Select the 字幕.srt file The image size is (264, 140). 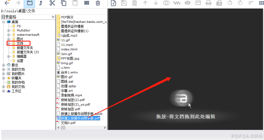click(67, 91)
